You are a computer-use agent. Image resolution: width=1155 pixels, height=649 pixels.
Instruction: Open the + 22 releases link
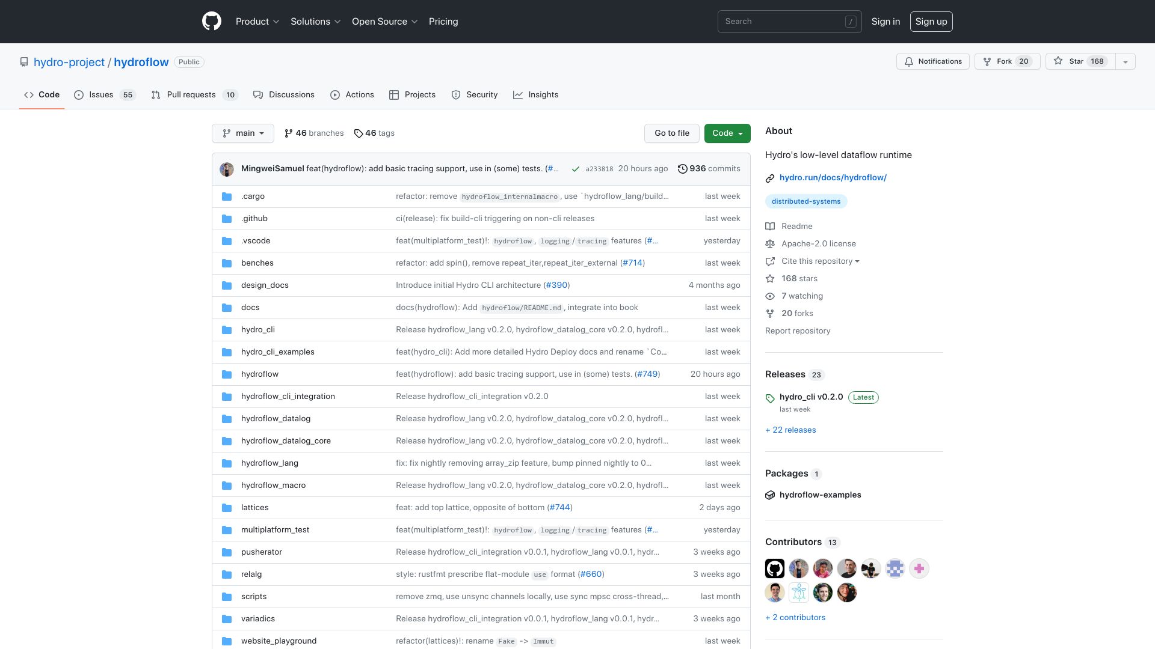790,430
